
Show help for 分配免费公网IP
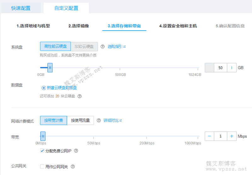point(76,151)
